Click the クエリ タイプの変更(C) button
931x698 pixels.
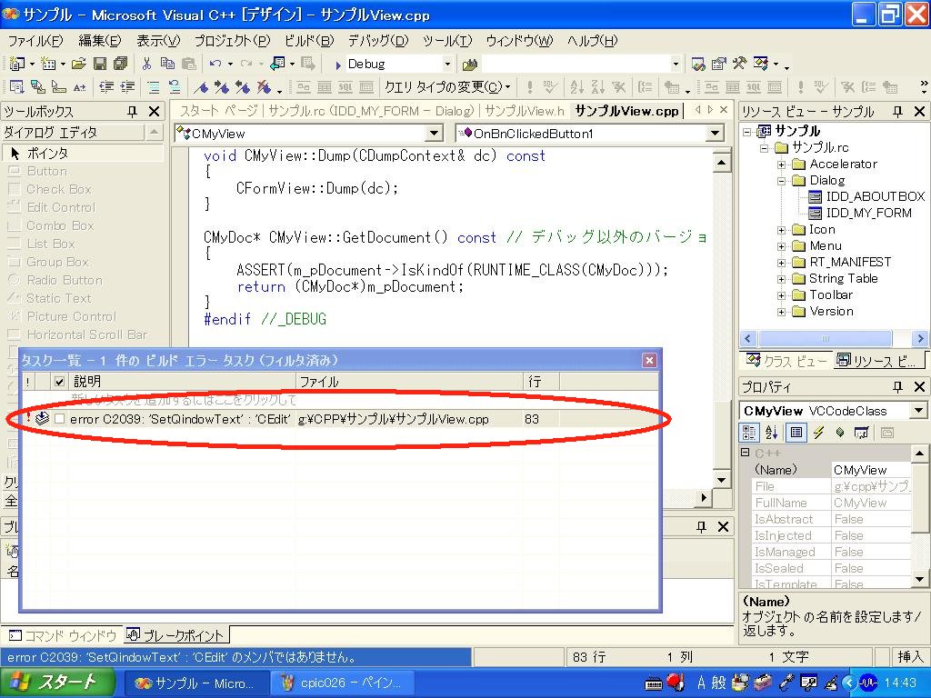click(447, 87)
